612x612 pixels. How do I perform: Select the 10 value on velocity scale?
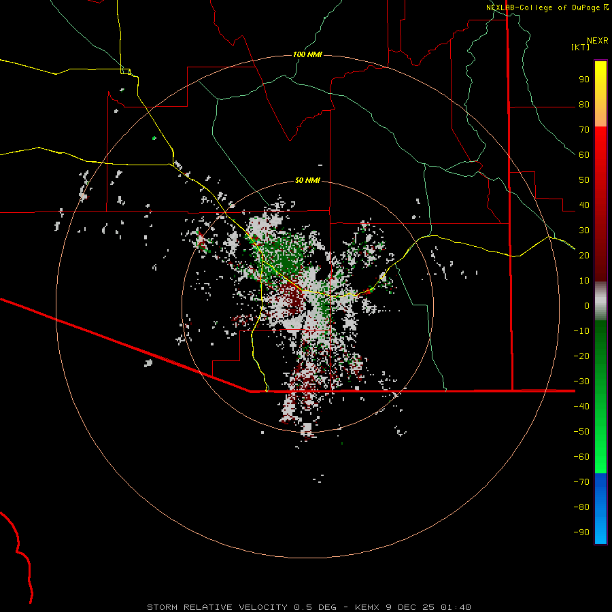(x=584, y=281)
